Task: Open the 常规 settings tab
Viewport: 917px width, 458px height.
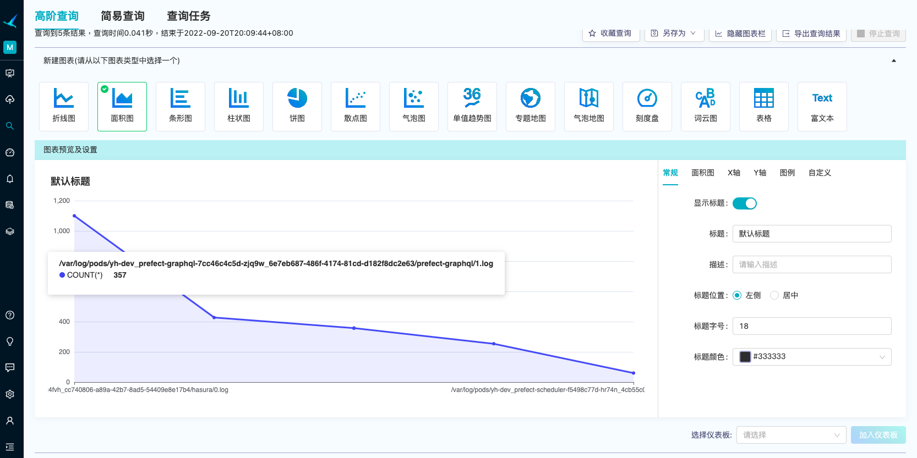Action: [670, 173]
